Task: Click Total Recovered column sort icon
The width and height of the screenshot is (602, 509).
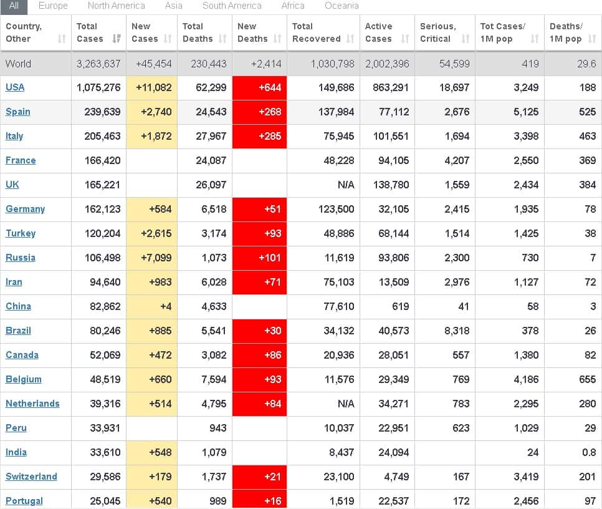Action: coord(350,39)
